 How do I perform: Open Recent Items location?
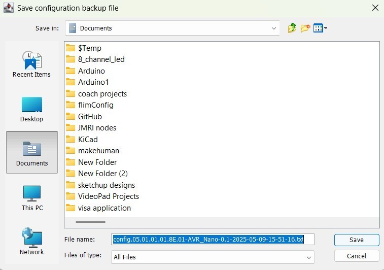(x=31, y=64)
